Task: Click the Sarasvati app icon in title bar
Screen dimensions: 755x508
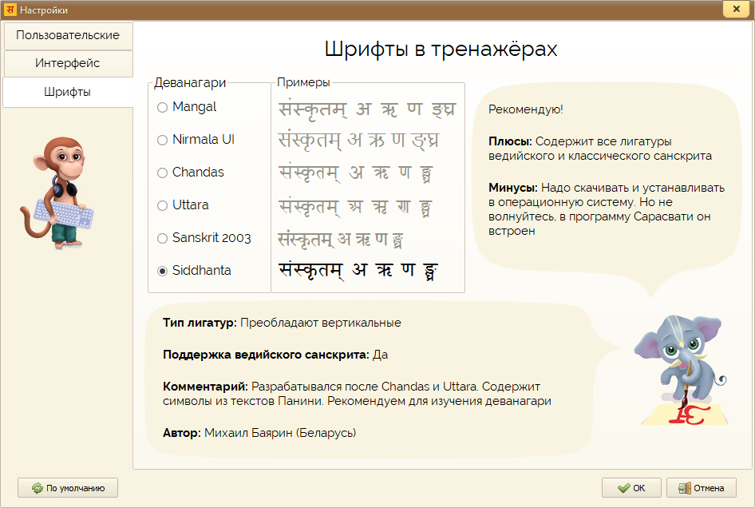Action: click(x=10, y=10)
